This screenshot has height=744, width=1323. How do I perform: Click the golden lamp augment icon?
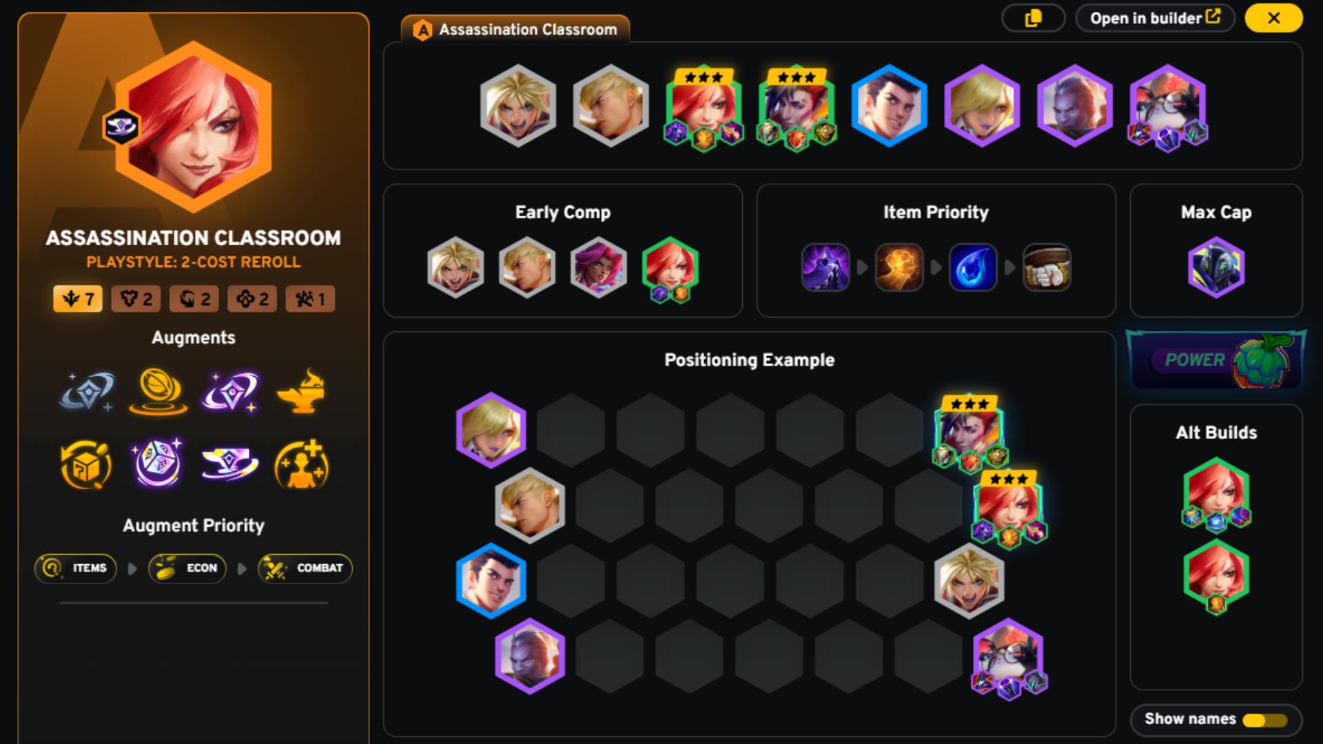pos(302,391)
